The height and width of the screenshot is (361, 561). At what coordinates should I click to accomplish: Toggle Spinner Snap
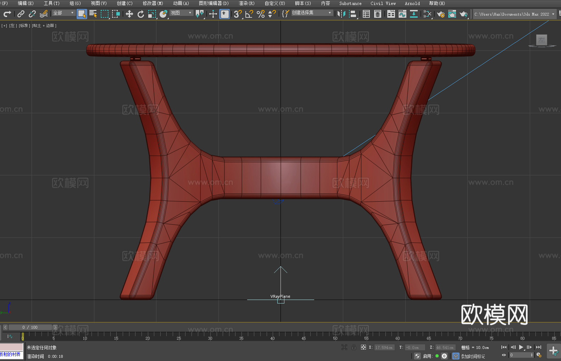click(272, 14)
